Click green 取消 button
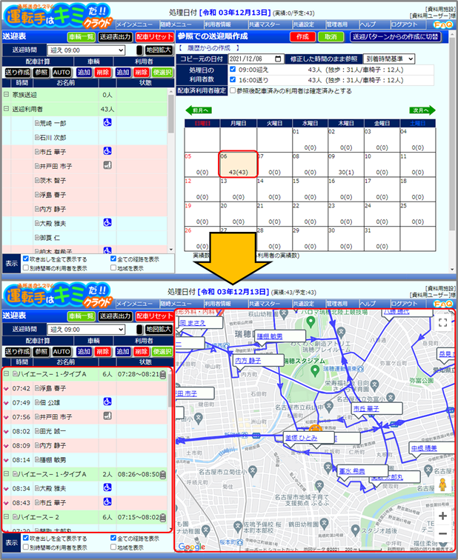The width and height of the screenshot is (458, 560). pyautogui.click(x=331, y=37)
